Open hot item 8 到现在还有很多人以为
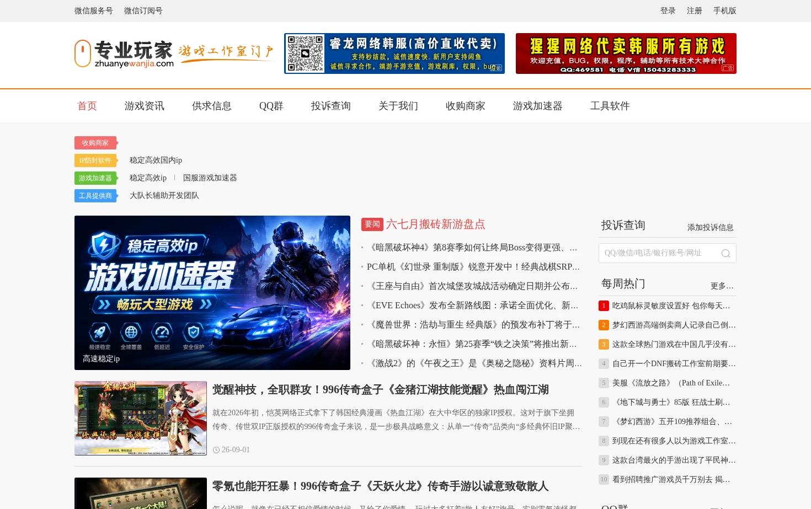This screenshot has height=509, width=811. coord(674,441)
